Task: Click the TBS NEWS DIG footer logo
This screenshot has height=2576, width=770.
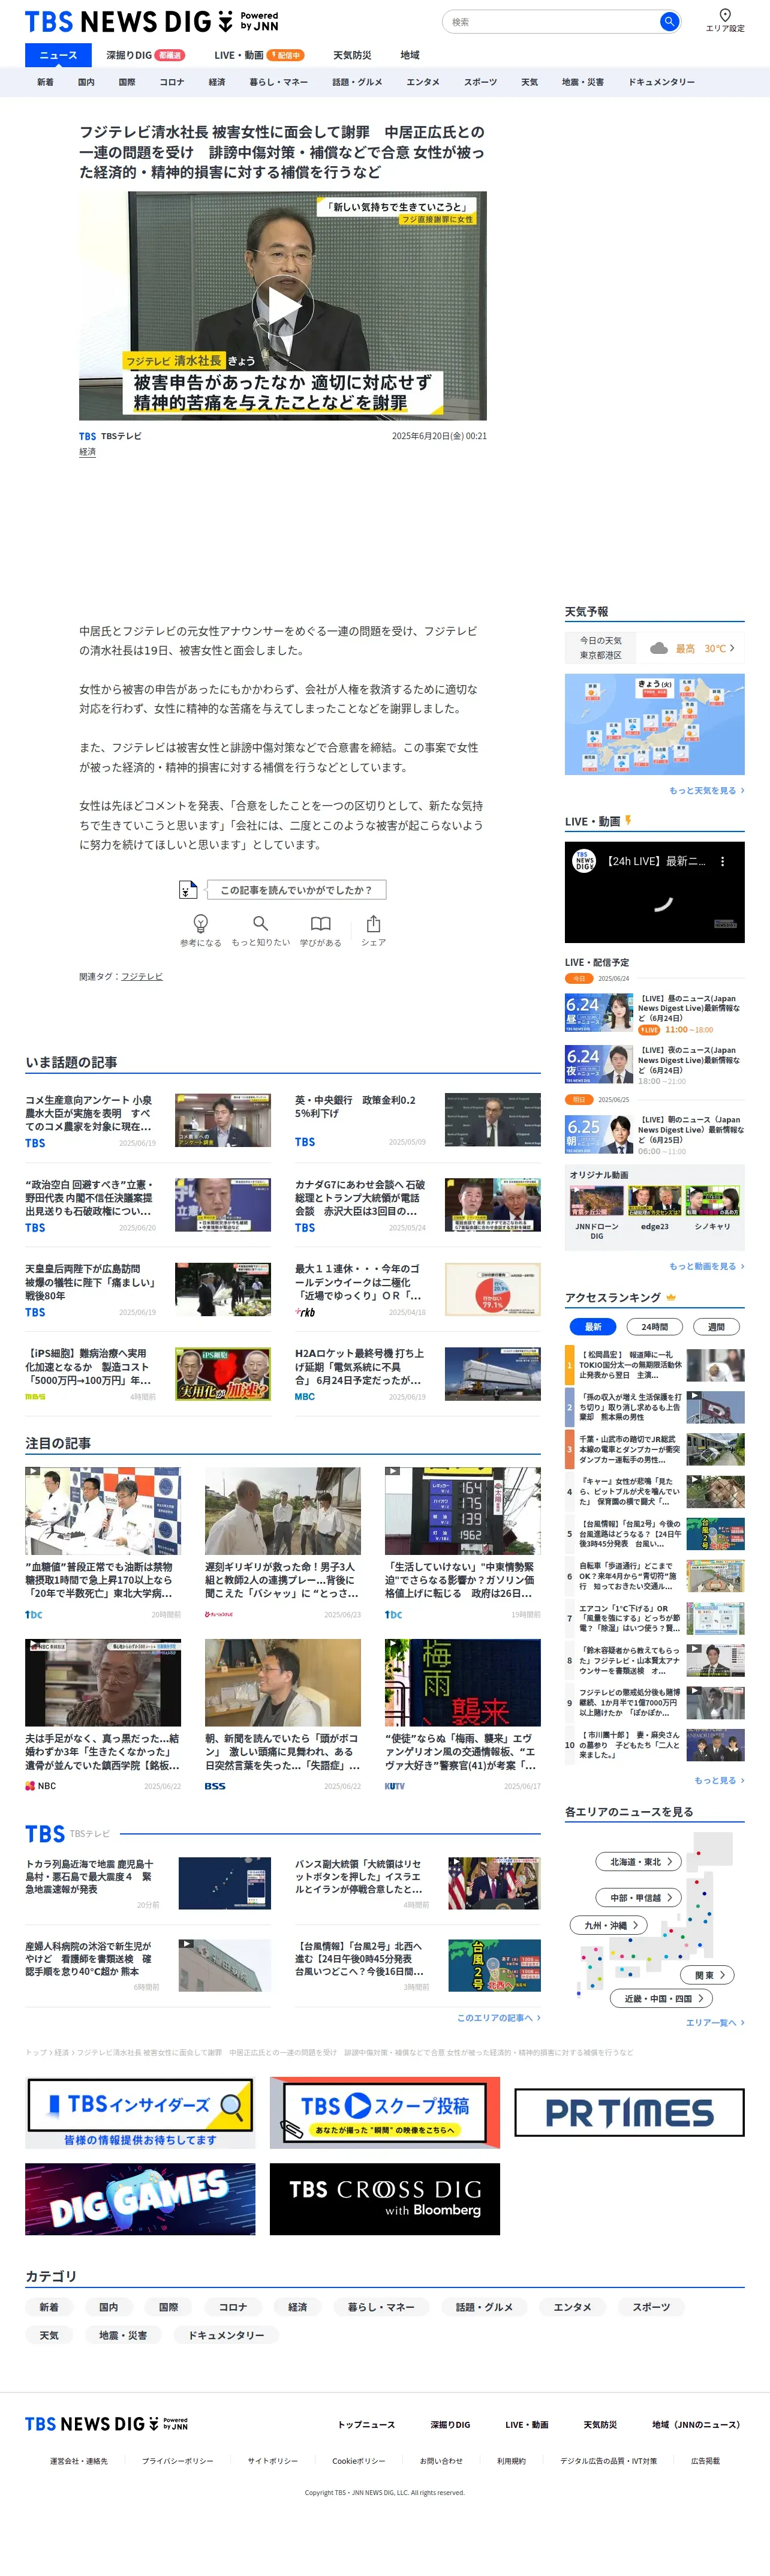Action: pos(106,2423)
